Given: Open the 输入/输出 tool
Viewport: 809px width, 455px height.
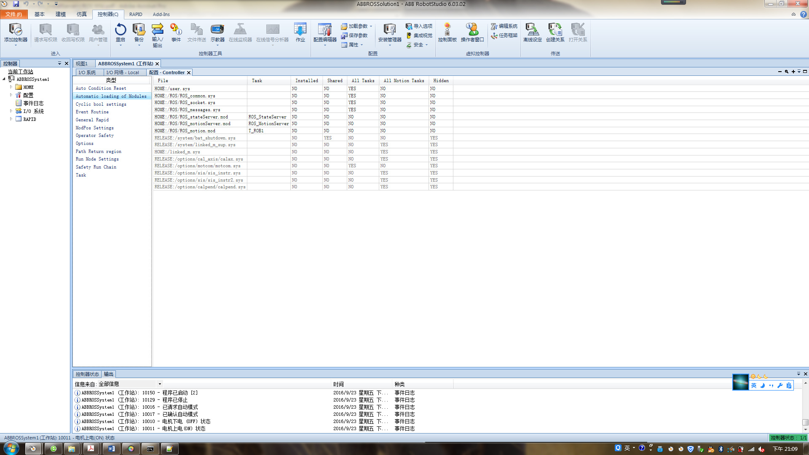Looking at the screenshot, I should pos(157,35).
